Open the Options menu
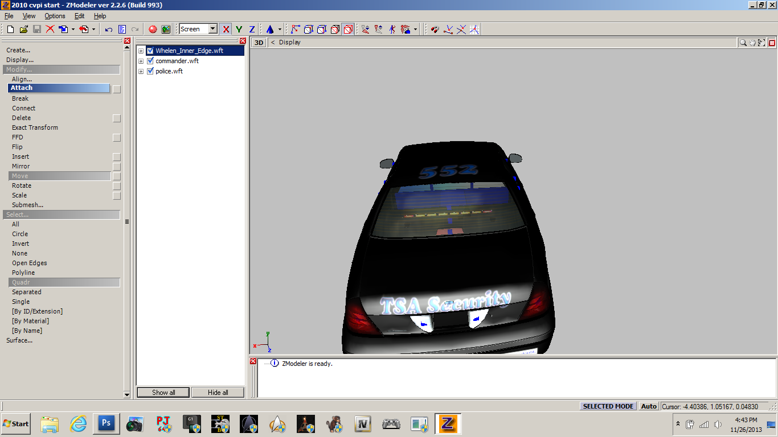This screenshot has width=778, height=437. (x=55, y=16)
